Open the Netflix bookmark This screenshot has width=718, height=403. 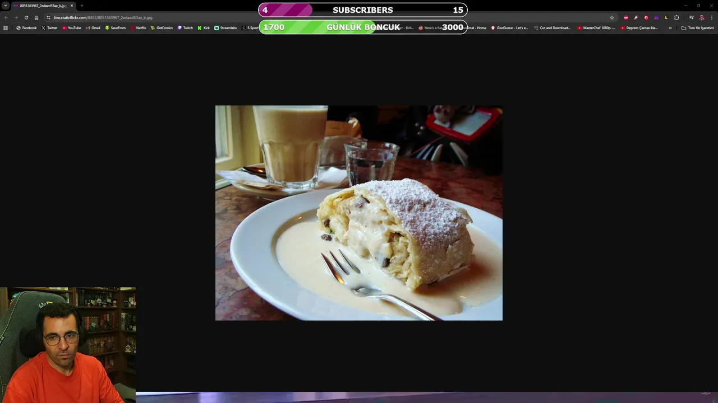click(x=138, y=27)
